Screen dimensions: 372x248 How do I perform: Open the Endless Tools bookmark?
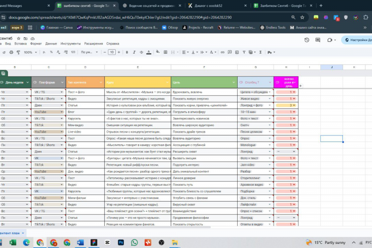pyautogui.click(x=273, y=28)
